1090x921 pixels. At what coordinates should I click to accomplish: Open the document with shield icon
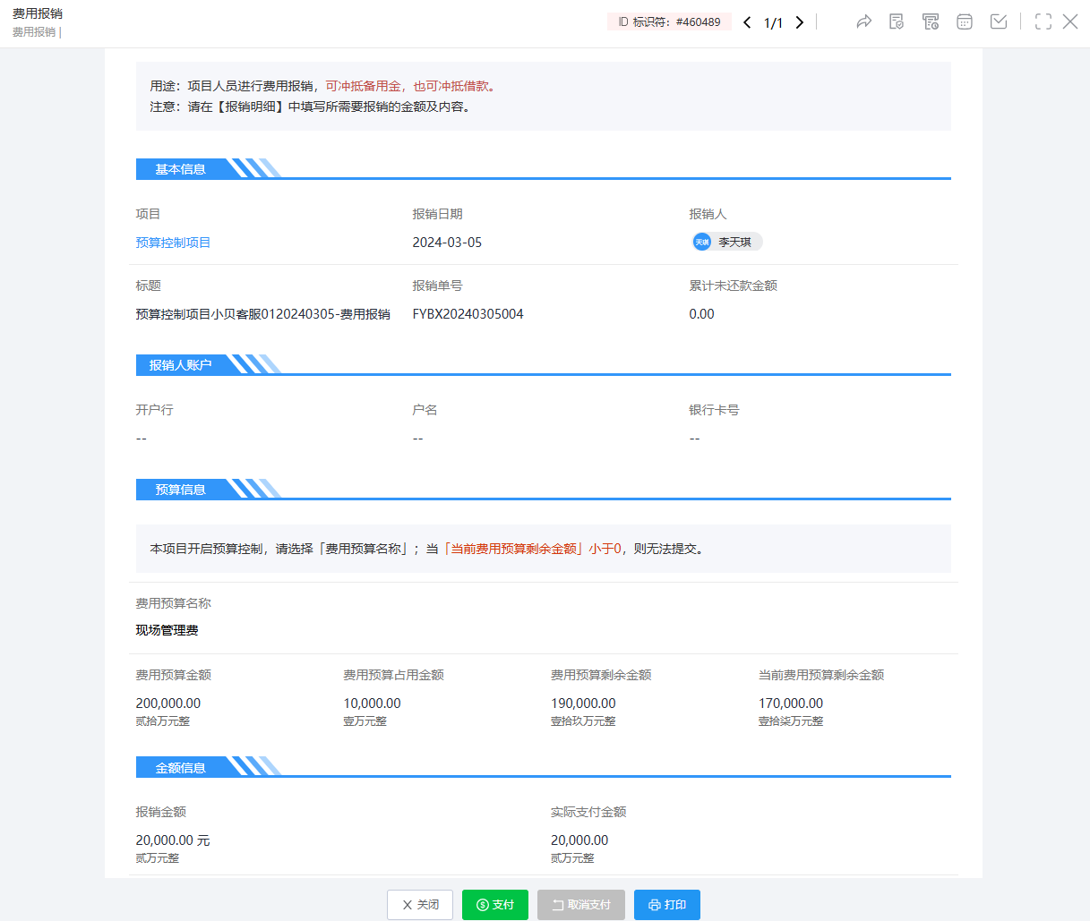point(897,22)
